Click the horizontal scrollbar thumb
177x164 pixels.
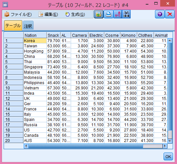pos(86,146)
